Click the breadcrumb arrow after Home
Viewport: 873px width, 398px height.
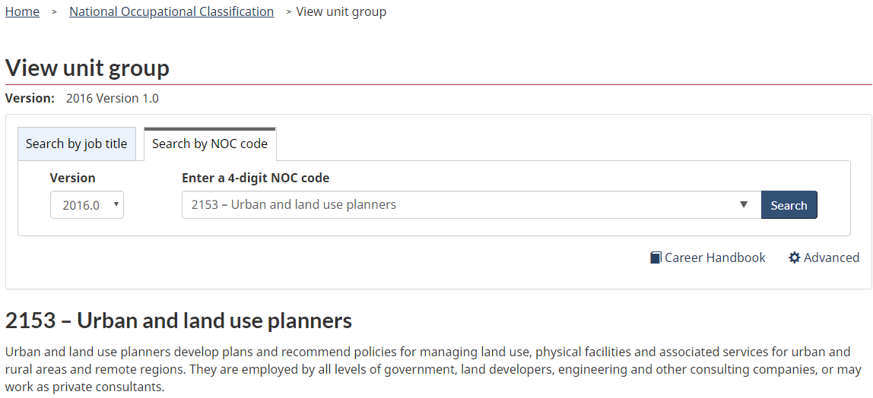pyautogui.click(x=55, y=12)
